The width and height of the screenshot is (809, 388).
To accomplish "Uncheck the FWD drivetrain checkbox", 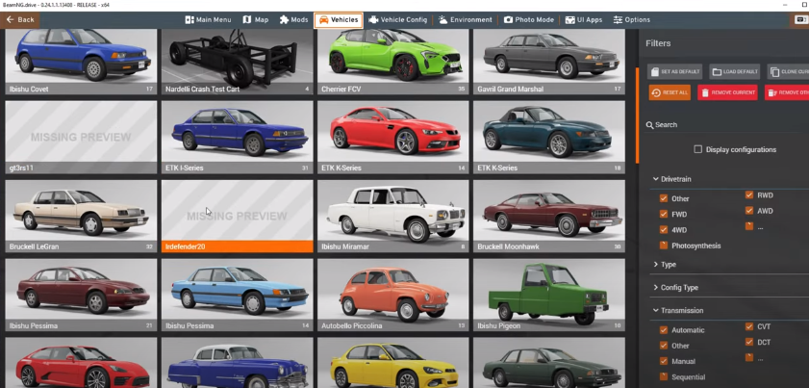I will click(x=664, y=214).
